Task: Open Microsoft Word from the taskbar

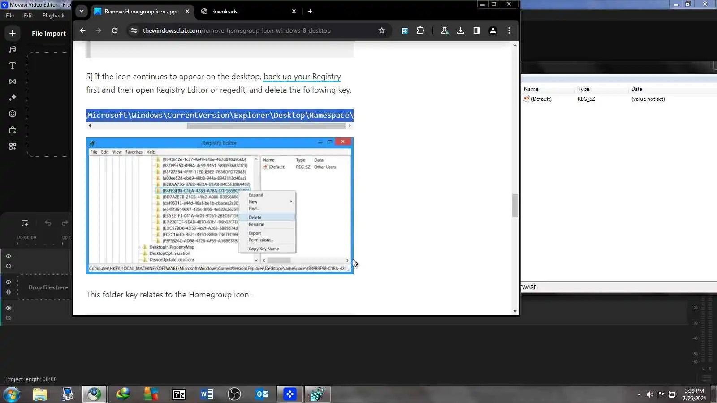Action: click(x=207, y=394)
